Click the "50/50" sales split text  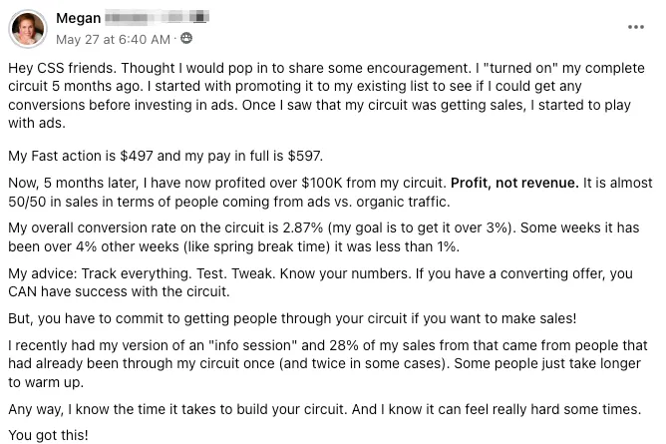pos(27,202)
